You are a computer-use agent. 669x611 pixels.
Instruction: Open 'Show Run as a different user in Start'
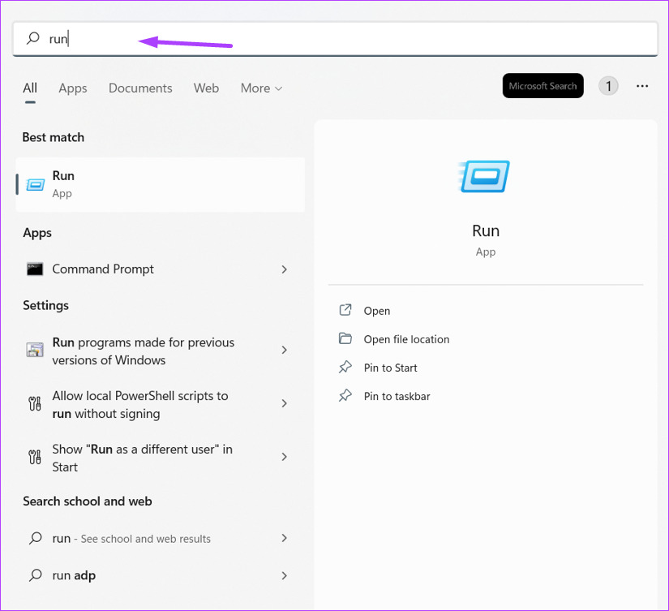[160, 458]
